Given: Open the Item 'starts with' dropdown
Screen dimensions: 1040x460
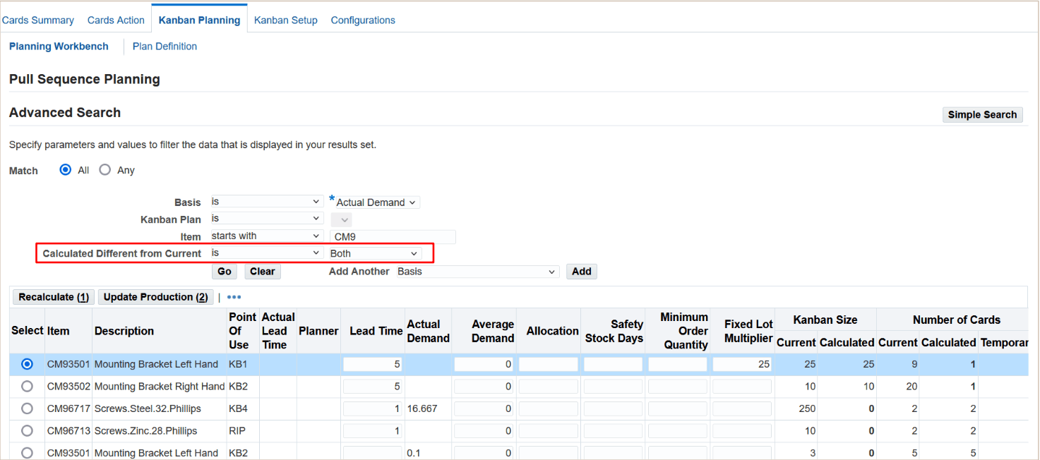Looking at the screenshot, I should [266, 236].
